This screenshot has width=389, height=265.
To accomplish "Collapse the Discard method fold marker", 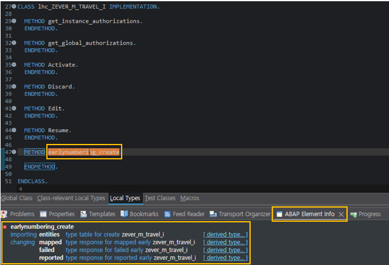I will click(x=14, y=86).
